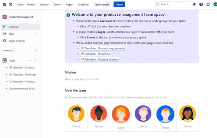Image resolution: width=217 pixels, height=138 pixels.
Task: Click the blue Create button
Action: [x=119, y=4]
